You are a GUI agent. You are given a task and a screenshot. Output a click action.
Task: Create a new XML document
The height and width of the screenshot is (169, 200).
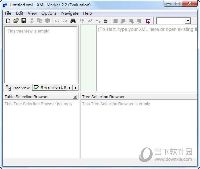point(8,21)
